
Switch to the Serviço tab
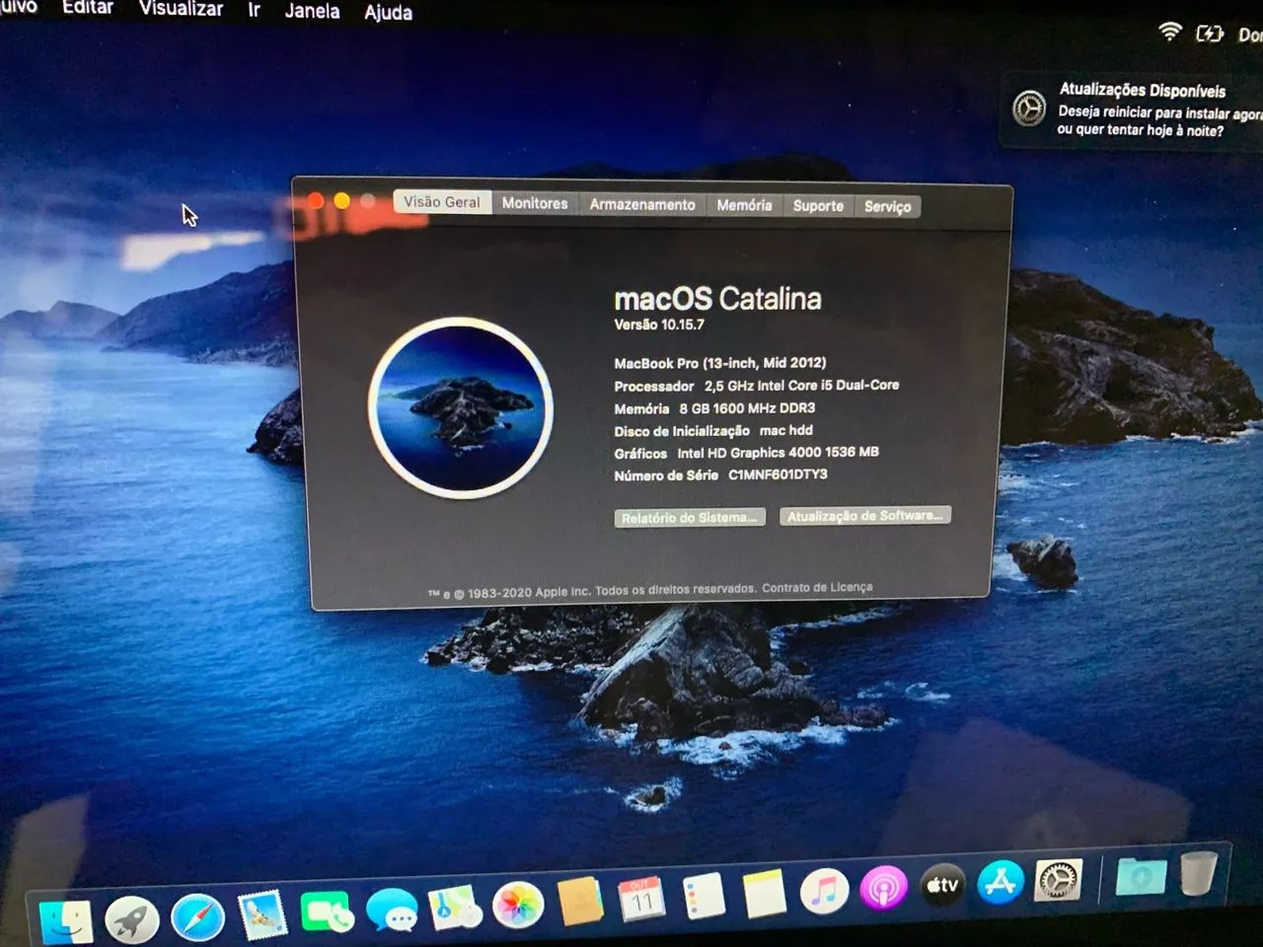887,206
